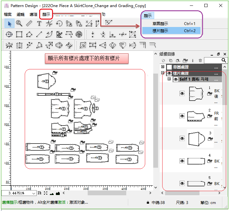Toggle visibility checkbox for 草圖處理
Image resolution: width=230 pixels, height=212 pixels.
169,67
